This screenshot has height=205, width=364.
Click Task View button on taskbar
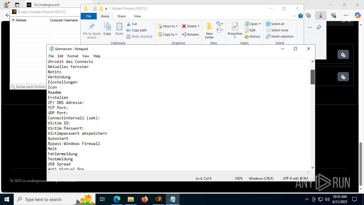(x=102, y=199)
